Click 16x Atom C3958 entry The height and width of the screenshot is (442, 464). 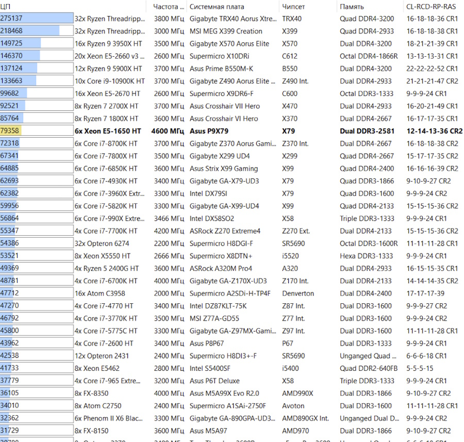click(x=100, y=293)
